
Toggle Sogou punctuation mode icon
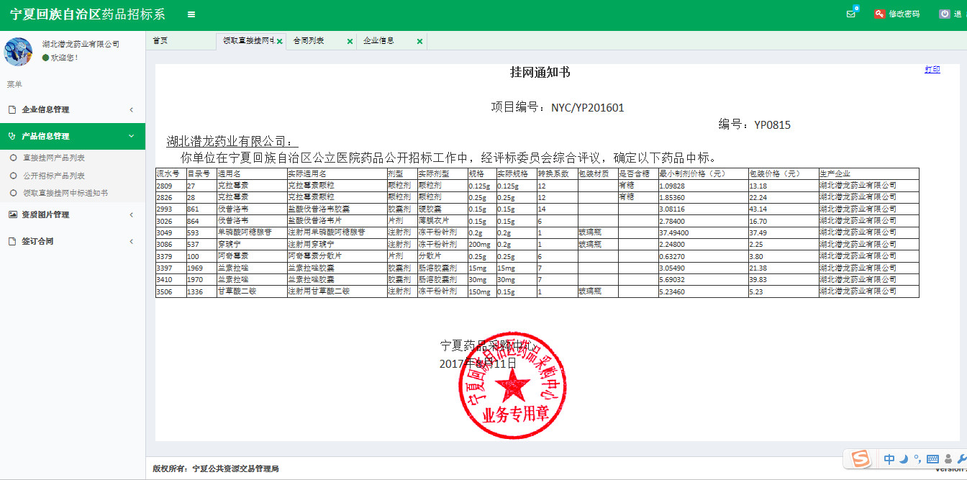917,458
